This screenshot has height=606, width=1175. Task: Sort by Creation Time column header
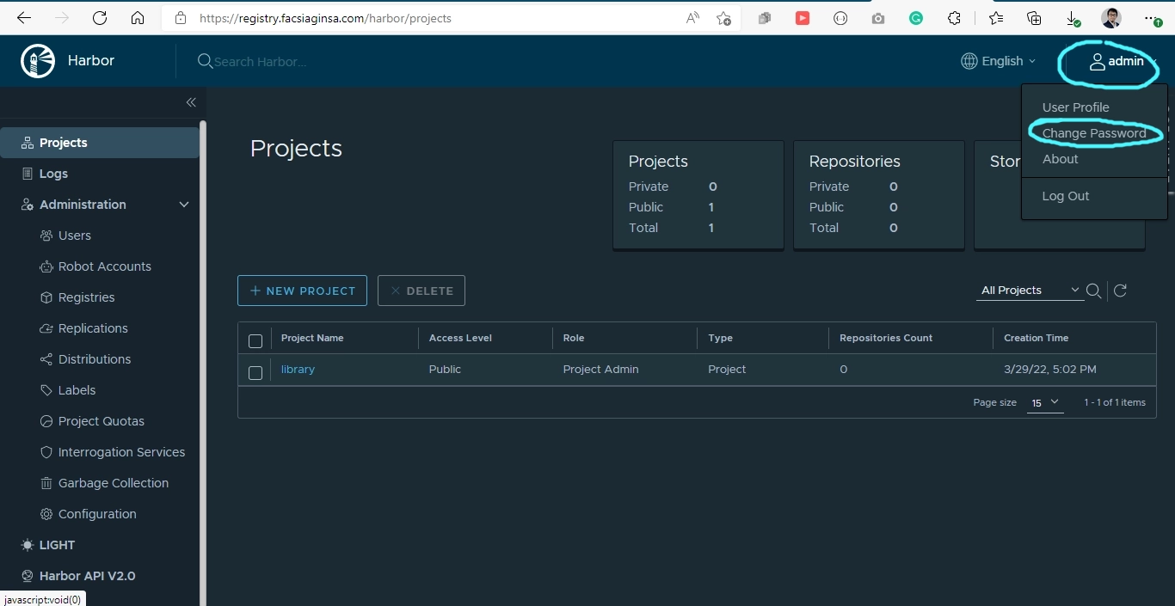pos(1036,338)
